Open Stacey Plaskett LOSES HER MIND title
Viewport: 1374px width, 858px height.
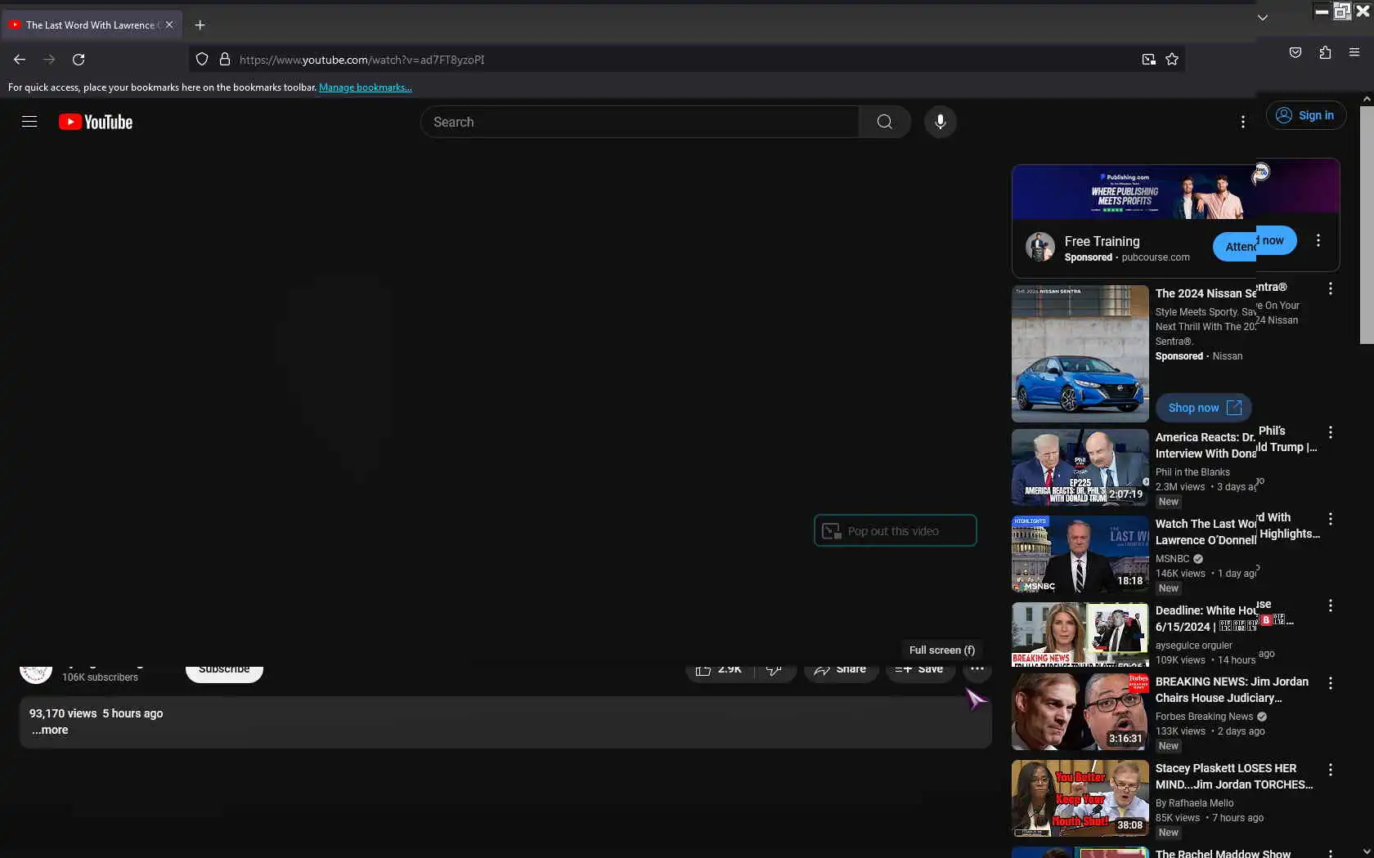point(1234,776)
